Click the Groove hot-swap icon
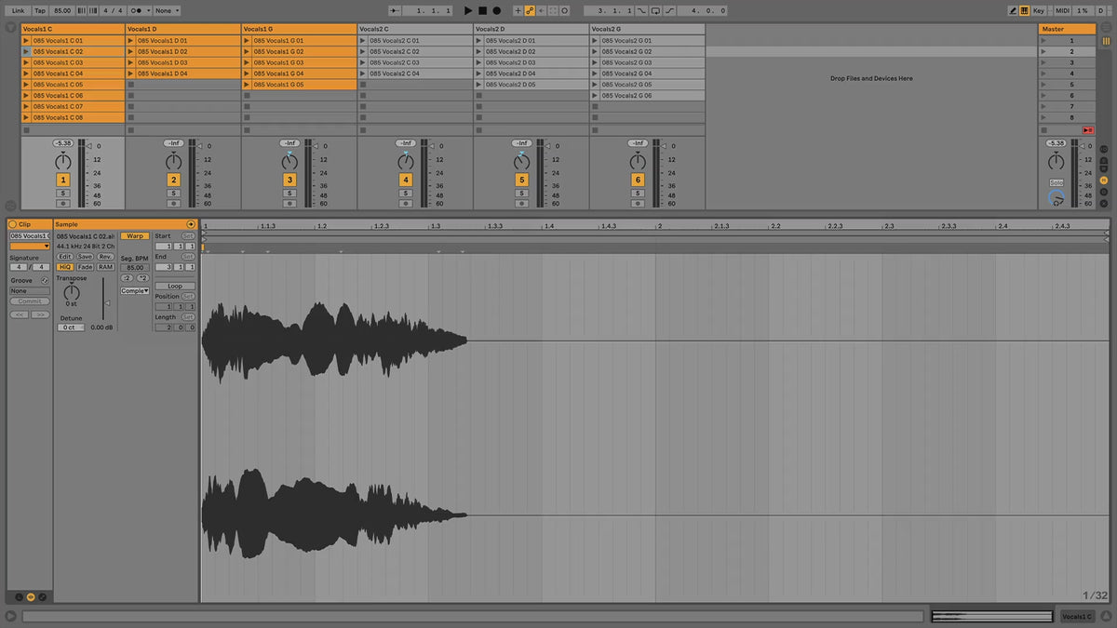1117x628 pixels. [x=45, y=280]
